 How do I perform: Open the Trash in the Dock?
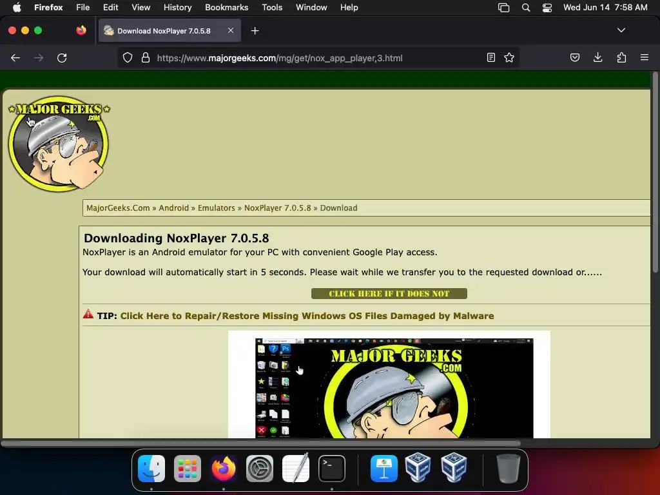(509, 468)
